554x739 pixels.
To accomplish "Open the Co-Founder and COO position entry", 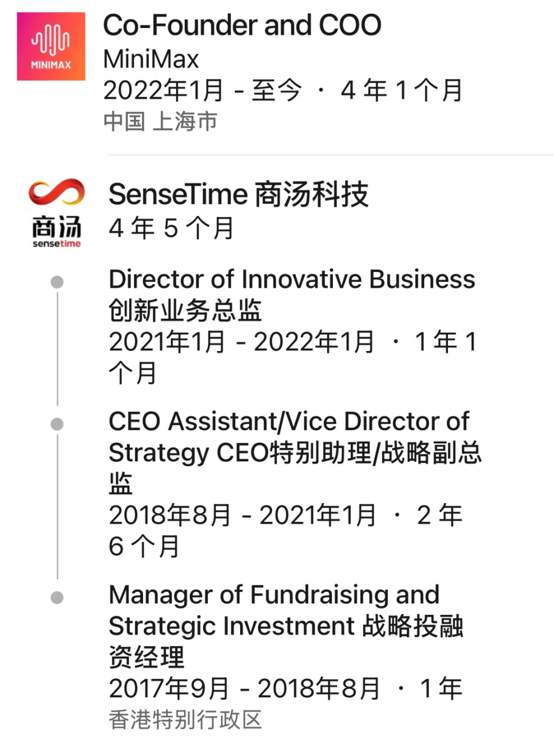I will pyautogui.click(x=242, y=25).
